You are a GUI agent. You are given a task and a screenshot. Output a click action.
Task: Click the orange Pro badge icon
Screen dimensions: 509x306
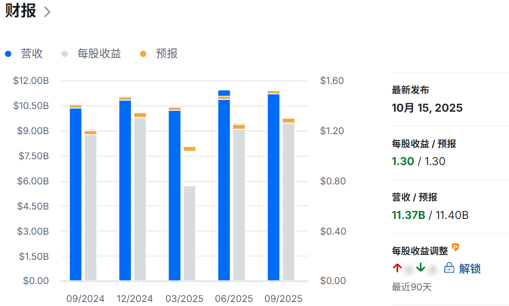point(456,247)
